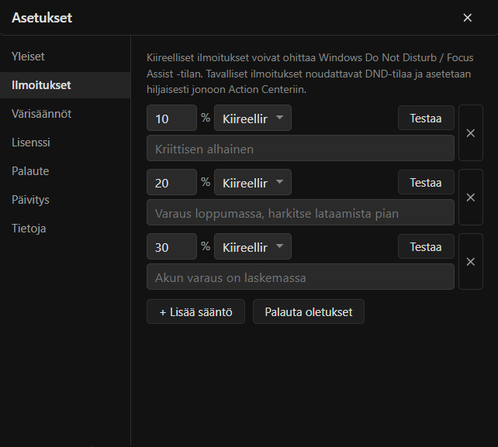Image resolution: width=498 pixels, height=447 pixels.
Task: Test the 10% notification with Testaa
Action: pos(426,118)
